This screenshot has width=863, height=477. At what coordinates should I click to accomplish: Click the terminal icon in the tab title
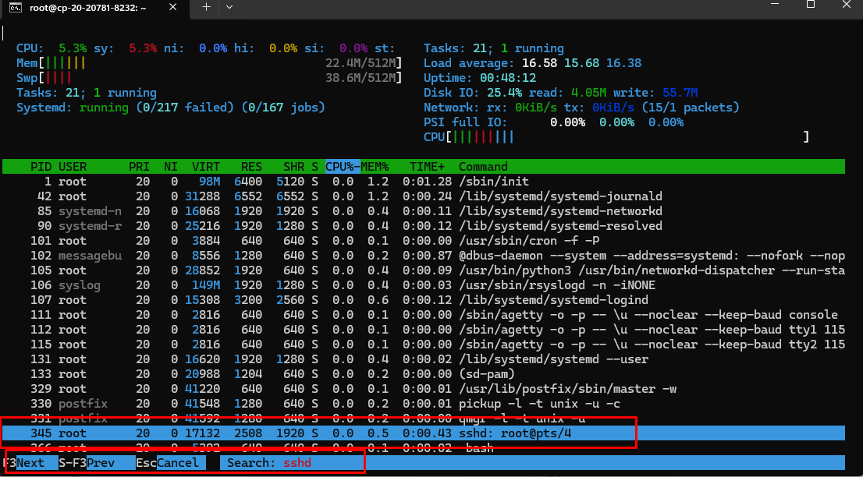click(14, 7)
